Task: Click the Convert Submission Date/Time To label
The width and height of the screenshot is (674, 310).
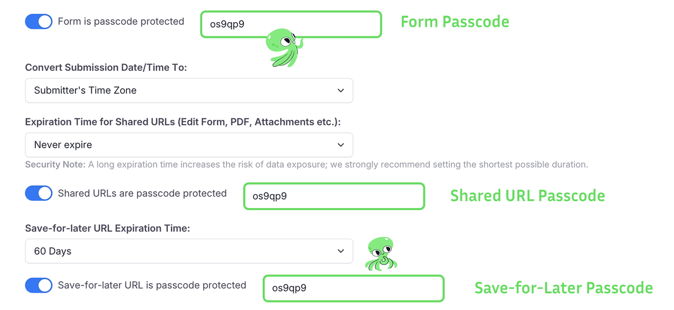Action: [106, 67]
